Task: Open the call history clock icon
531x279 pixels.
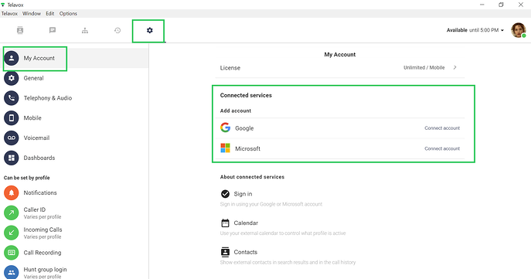Action: point(117,30)
